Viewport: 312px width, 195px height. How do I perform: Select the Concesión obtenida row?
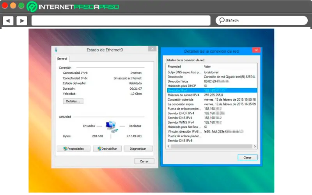click(x=212, y=99)
